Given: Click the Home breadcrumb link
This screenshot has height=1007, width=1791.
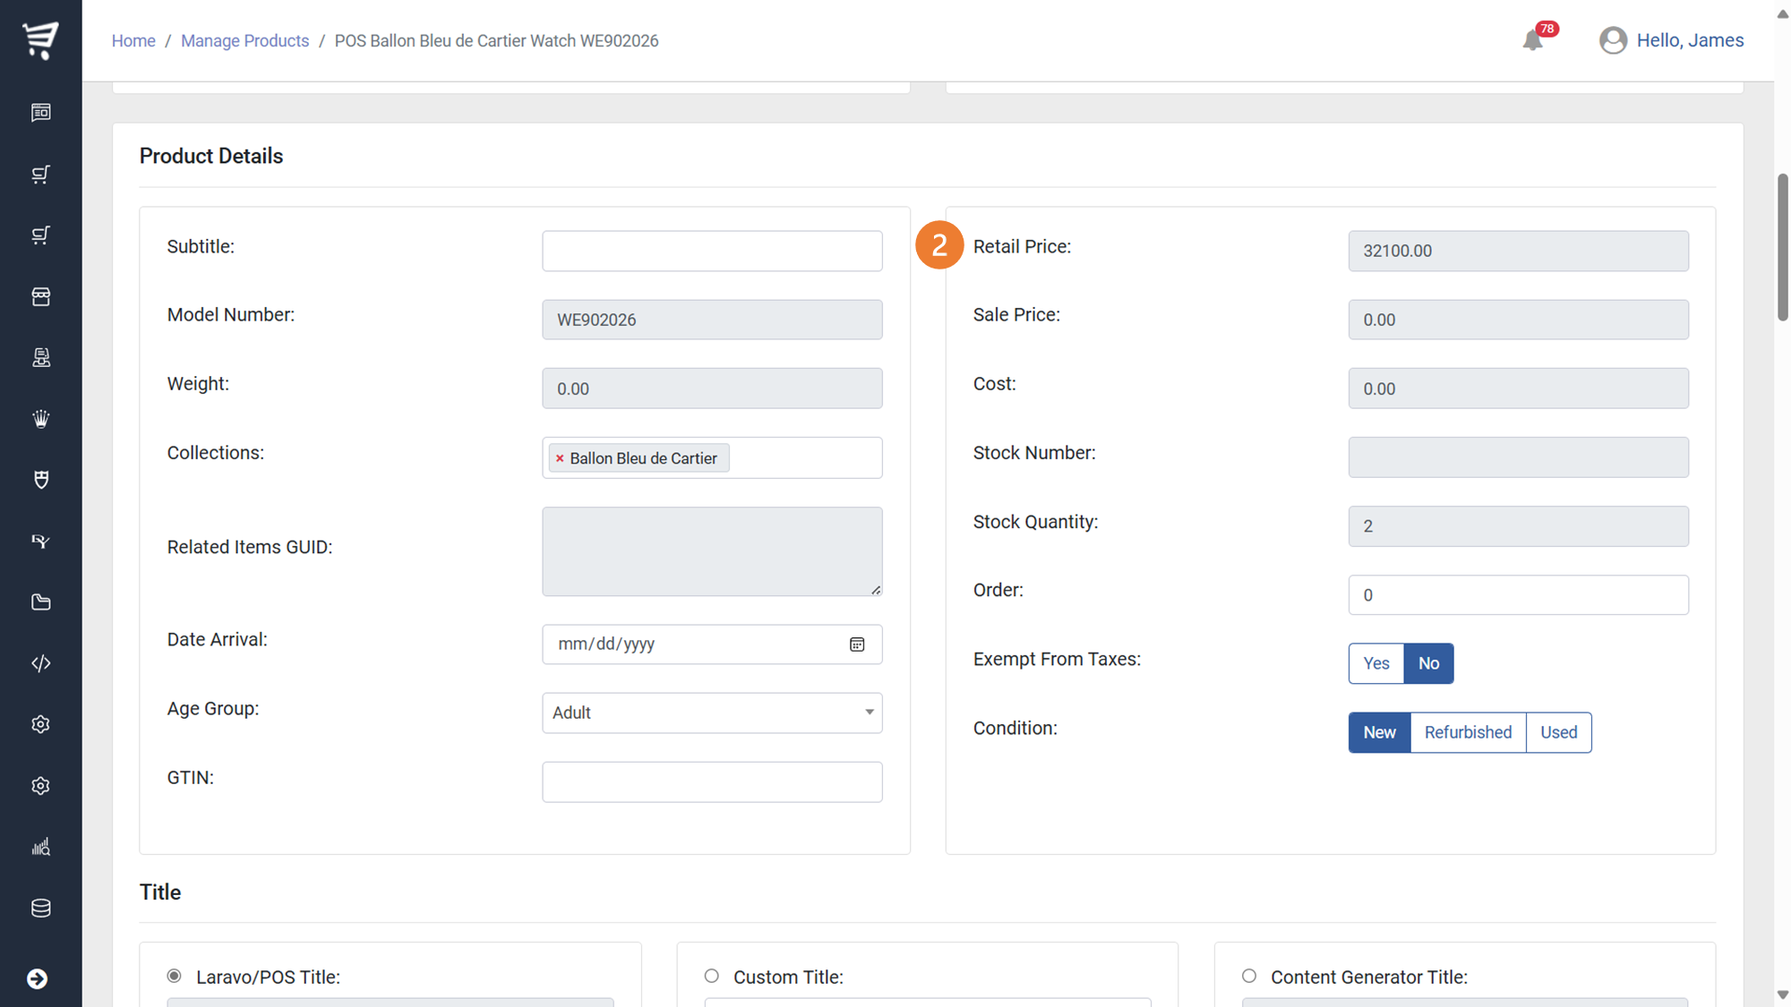Looking at the screenshot, I should [133, 40].
